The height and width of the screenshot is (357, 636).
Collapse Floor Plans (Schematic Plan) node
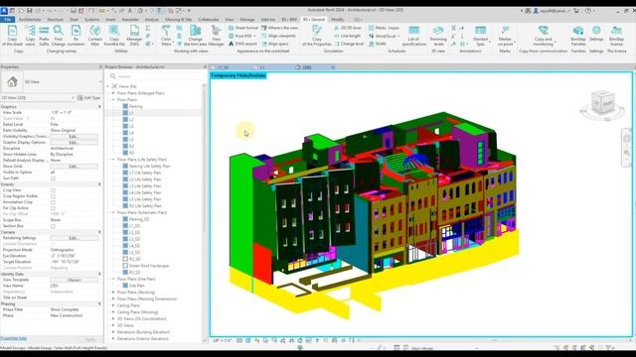113,212
